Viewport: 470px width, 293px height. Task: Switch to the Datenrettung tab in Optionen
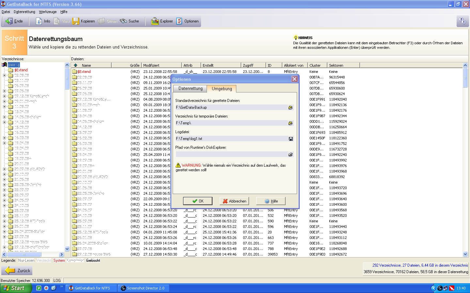[x=190, y=89]
